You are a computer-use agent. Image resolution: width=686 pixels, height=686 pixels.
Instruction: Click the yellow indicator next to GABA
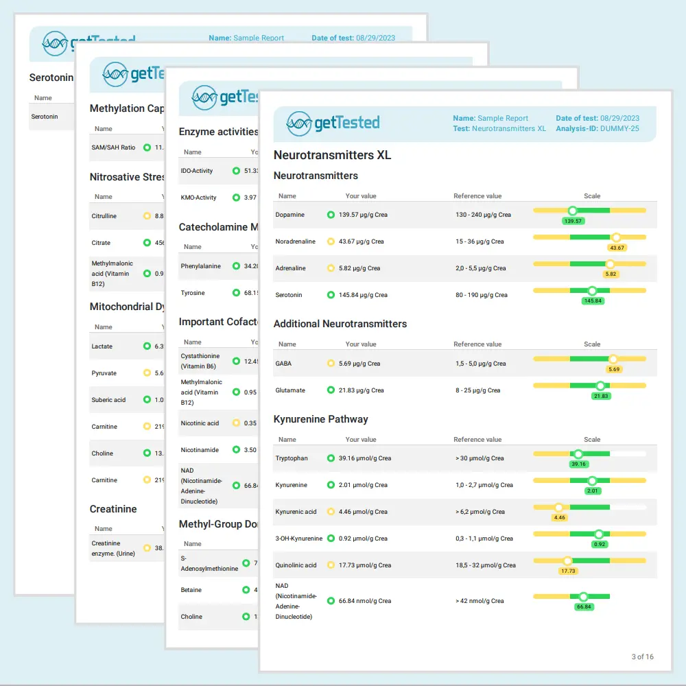pyautogui.click(x=331, y=364)
